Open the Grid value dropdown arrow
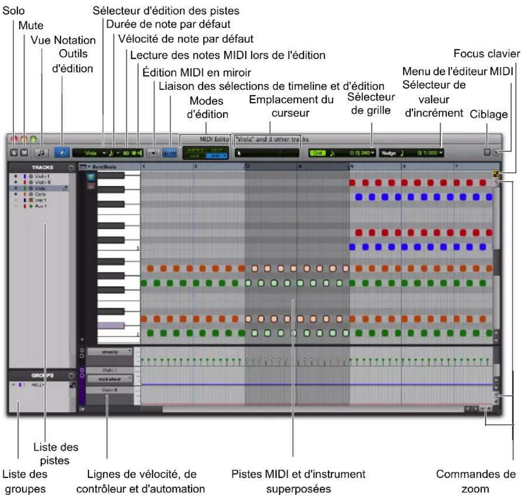 pos(373,153)
